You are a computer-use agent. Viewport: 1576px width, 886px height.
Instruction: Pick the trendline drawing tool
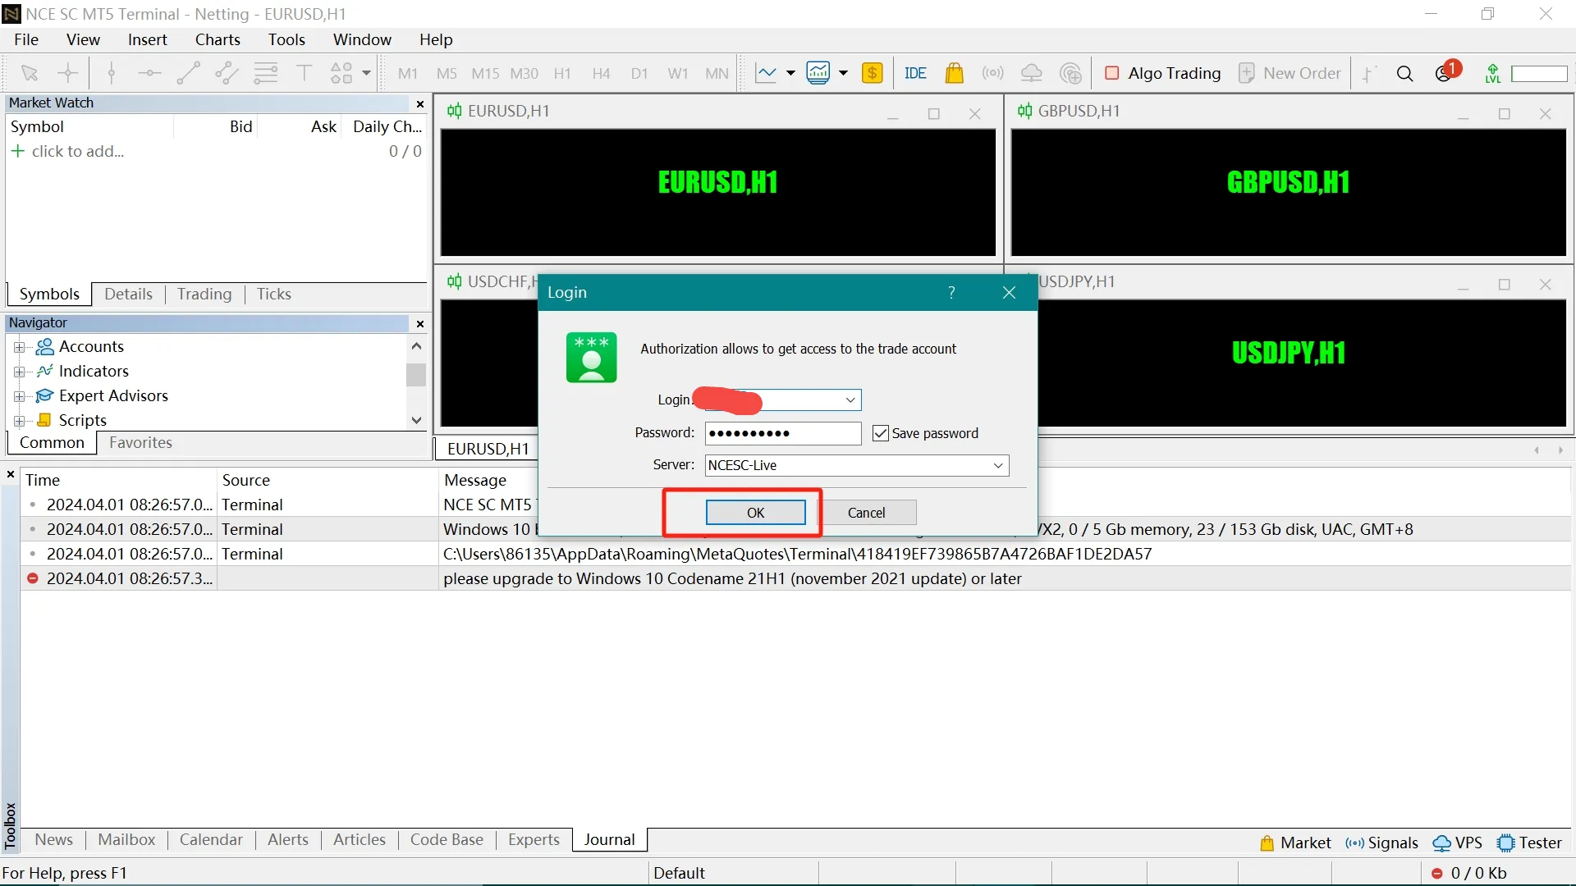[188, 74]
